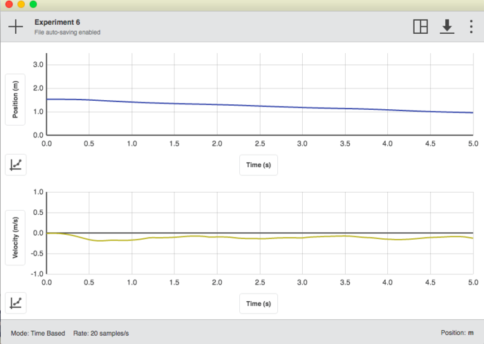Click the Experiment 6 title
This screenshot has width=484, height=344.
click(57, 22)
